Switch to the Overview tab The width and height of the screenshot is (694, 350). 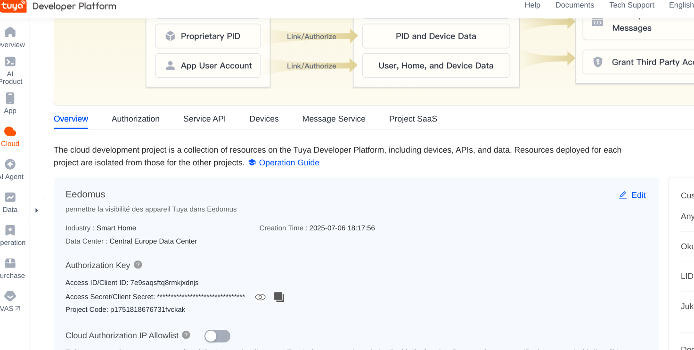[x=71, y=119]
